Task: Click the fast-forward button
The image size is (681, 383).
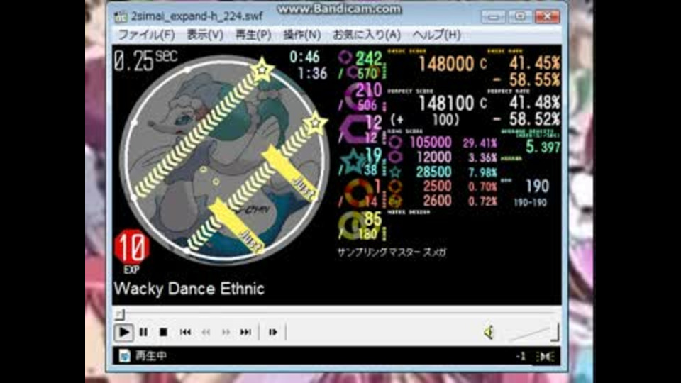Action: click(x=226, y=332)
